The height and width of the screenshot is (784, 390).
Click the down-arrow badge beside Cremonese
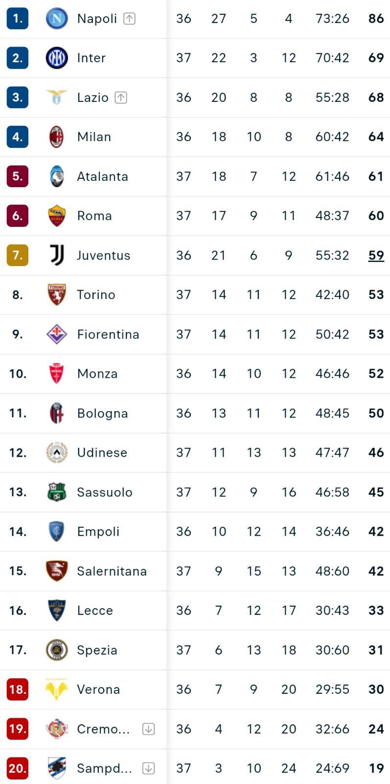148,729
